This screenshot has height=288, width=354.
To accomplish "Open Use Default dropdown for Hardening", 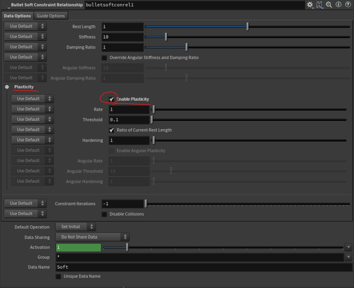I will pyautogui.click(x=33, y=140).
